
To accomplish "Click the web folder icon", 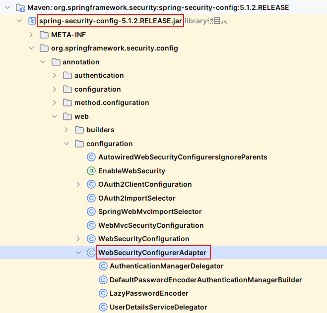I will tap(67, 116).
